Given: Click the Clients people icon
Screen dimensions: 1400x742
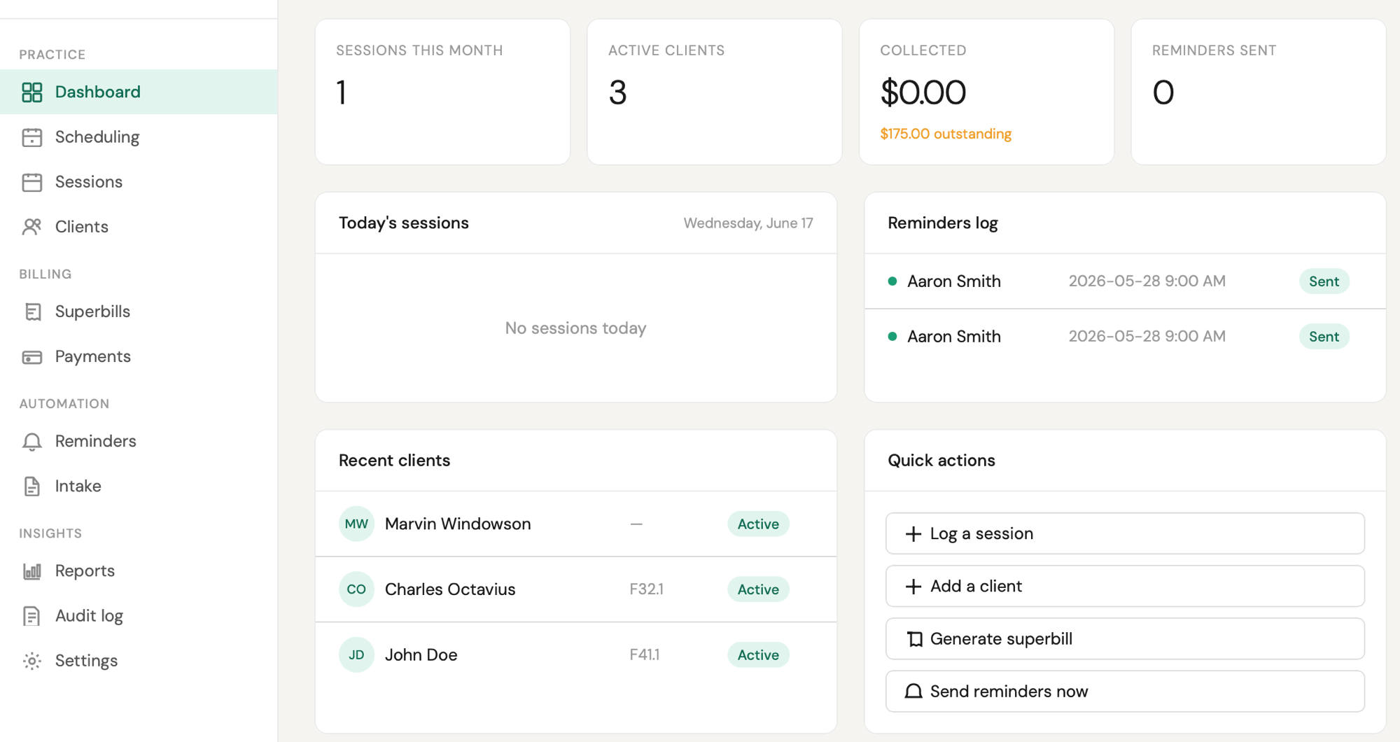Looking at the screenshot, I should click(32, 227).
